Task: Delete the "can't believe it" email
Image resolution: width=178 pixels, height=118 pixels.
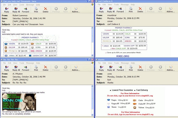Action: (x=140, y=10)
